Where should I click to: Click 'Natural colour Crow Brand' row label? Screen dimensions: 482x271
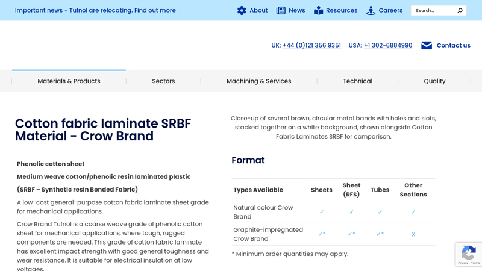[263, 212]
